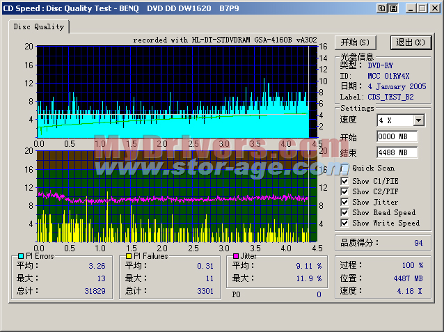Select the Disc Quality tab
444x332 pixels.
pyautogui.click(x=38, y=27)
